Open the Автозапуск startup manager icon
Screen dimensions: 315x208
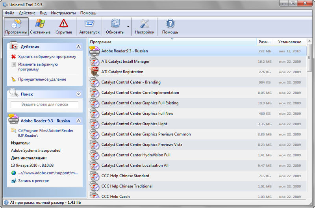tap(89, 24)
